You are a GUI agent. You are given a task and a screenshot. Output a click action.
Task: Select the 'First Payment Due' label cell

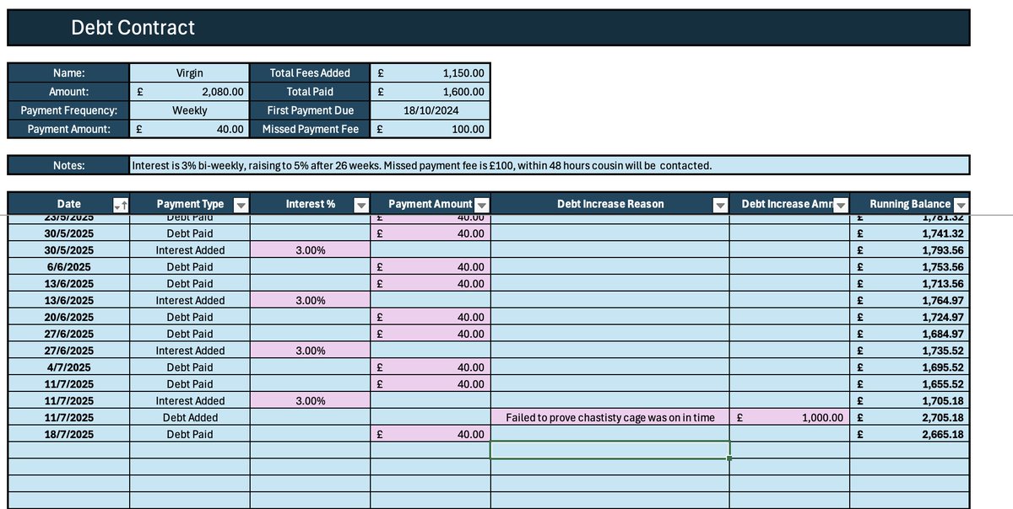(310, 110)
